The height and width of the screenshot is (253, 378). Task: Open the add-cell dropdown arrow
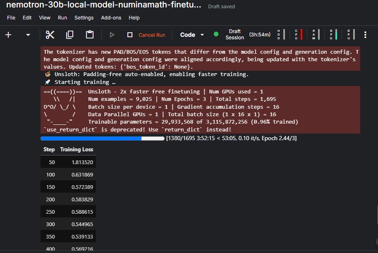tap(28, 35)
